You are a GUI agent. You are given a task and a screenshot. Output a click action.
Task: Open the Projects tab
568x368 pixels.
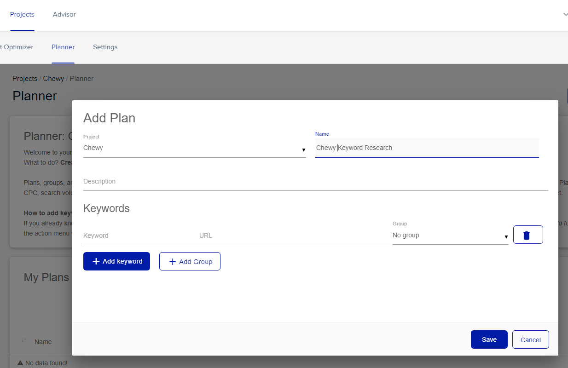pos(22,15)
